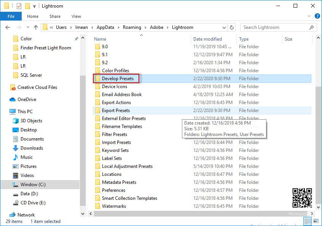Select the Data (D:) drive

click(26, 194)
